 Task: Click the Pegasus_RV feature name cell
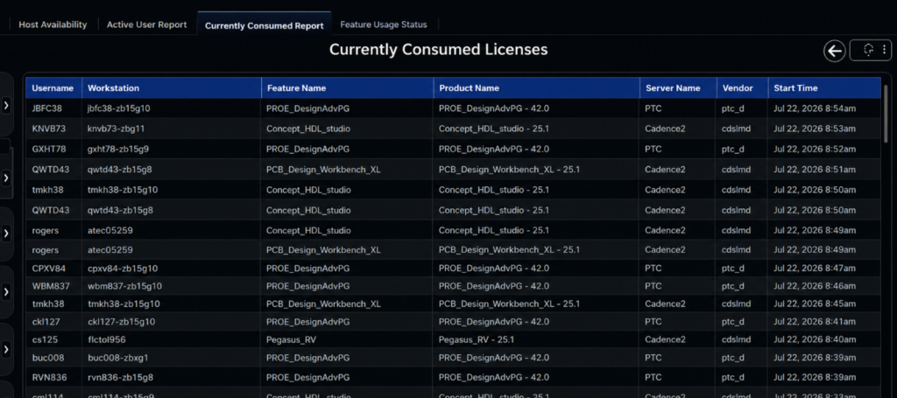coord(291,339)
